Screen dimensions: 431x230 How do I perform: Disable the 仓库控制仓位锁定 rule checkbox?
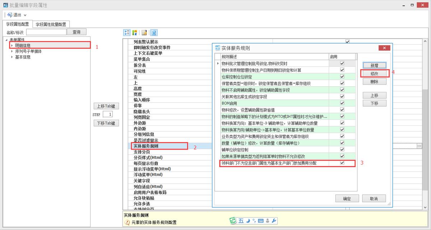[x=342, y=77]
